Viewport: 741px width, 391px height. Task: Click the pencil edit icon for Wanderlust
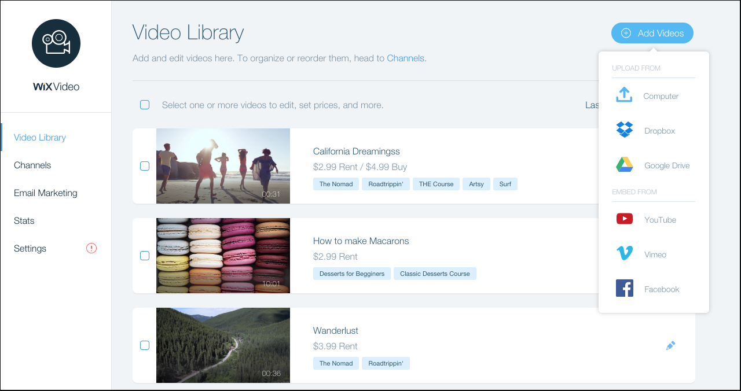click(670, 346)
